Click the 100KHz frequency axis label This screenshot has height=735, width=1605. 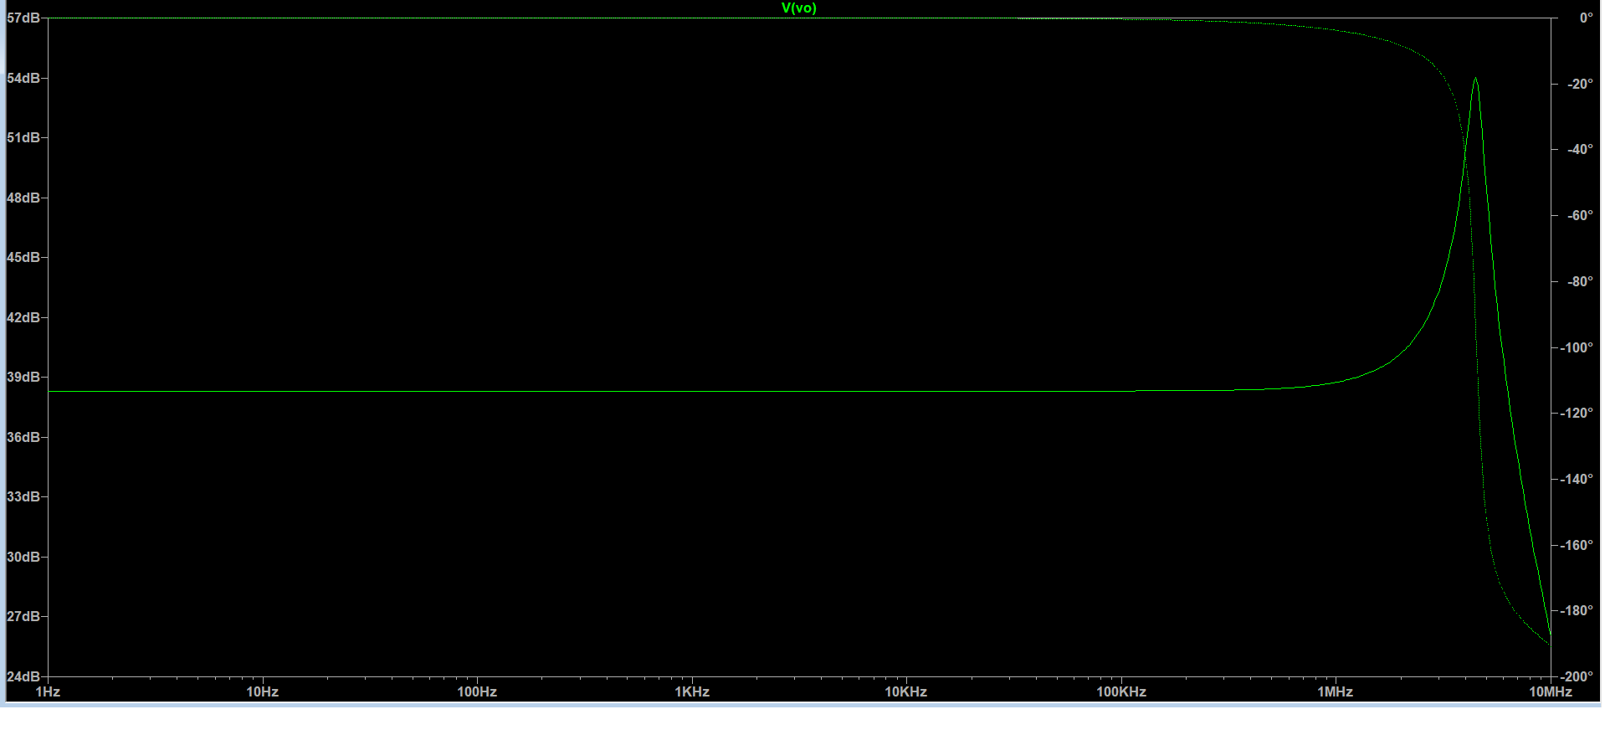click(1121, 691)
